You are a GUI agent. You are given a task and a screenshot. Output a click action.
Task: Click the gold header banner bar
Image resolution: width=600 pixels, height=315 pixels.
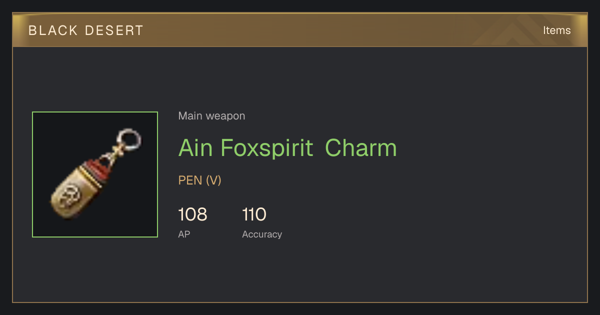pos(300,30)
